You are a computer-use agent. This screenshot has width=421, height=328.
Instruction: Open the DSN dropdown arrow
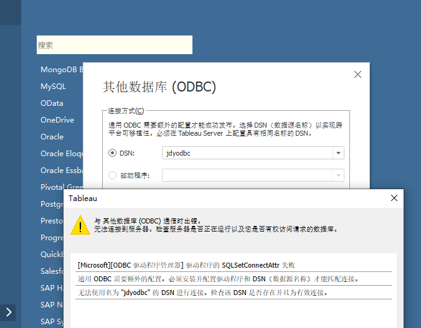338,153
